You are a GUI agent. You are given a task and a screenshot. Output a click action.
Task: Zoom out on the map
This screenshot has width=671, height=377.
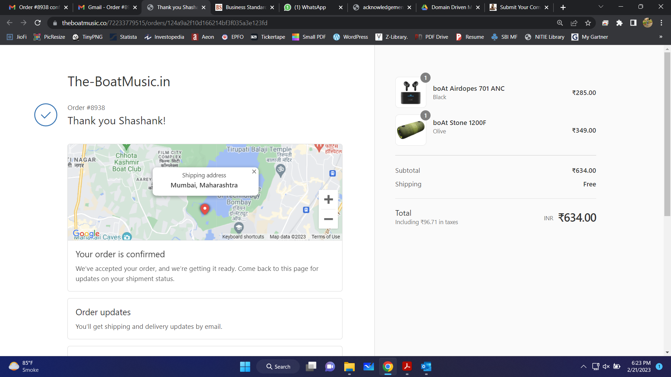point(328,219)
